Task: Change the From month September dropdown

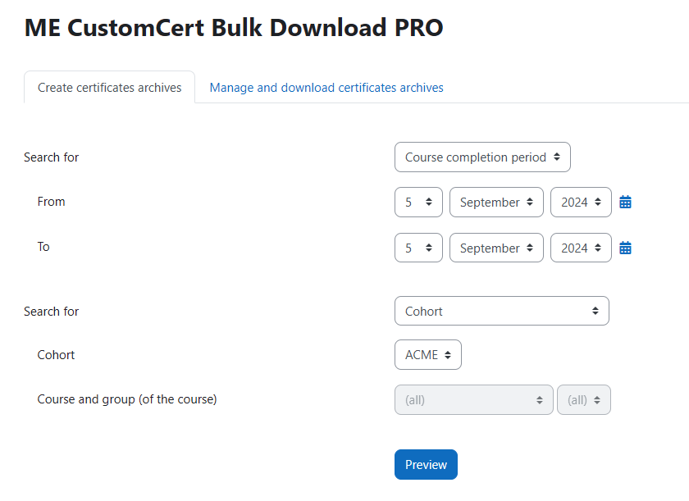Action: pyautogui.click(x=496, y=202)
